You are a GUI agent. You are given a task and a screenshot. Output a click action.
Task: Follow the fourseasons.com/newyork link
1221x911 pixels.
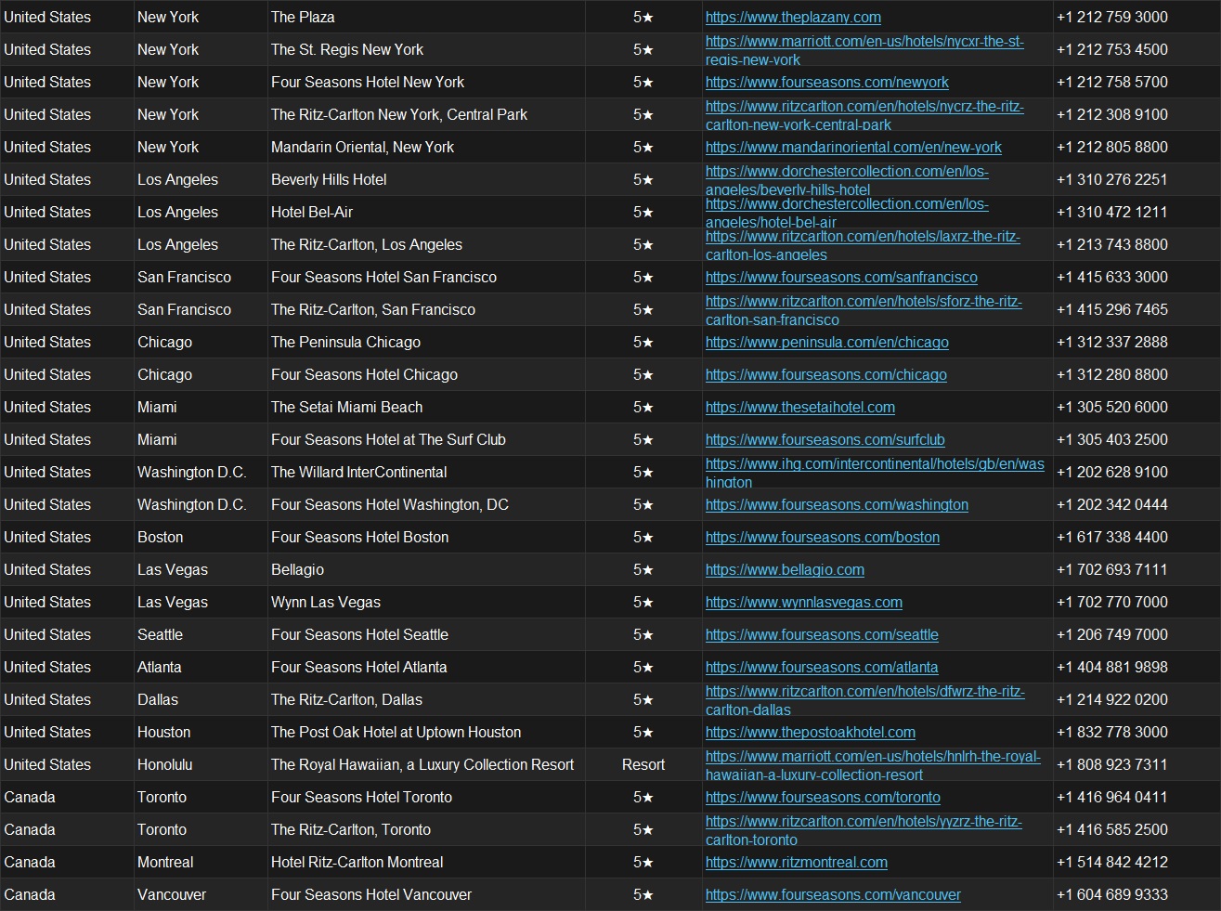coord(827,82)
